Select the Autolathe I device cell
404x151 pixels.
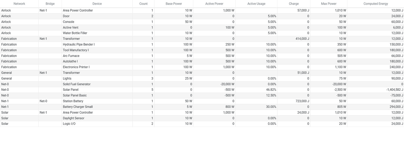point(97,62)
